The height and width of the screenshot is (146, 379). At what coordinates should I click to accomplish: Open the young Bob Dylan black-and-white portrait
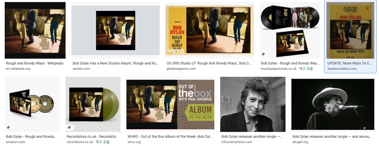coord(253,104)
